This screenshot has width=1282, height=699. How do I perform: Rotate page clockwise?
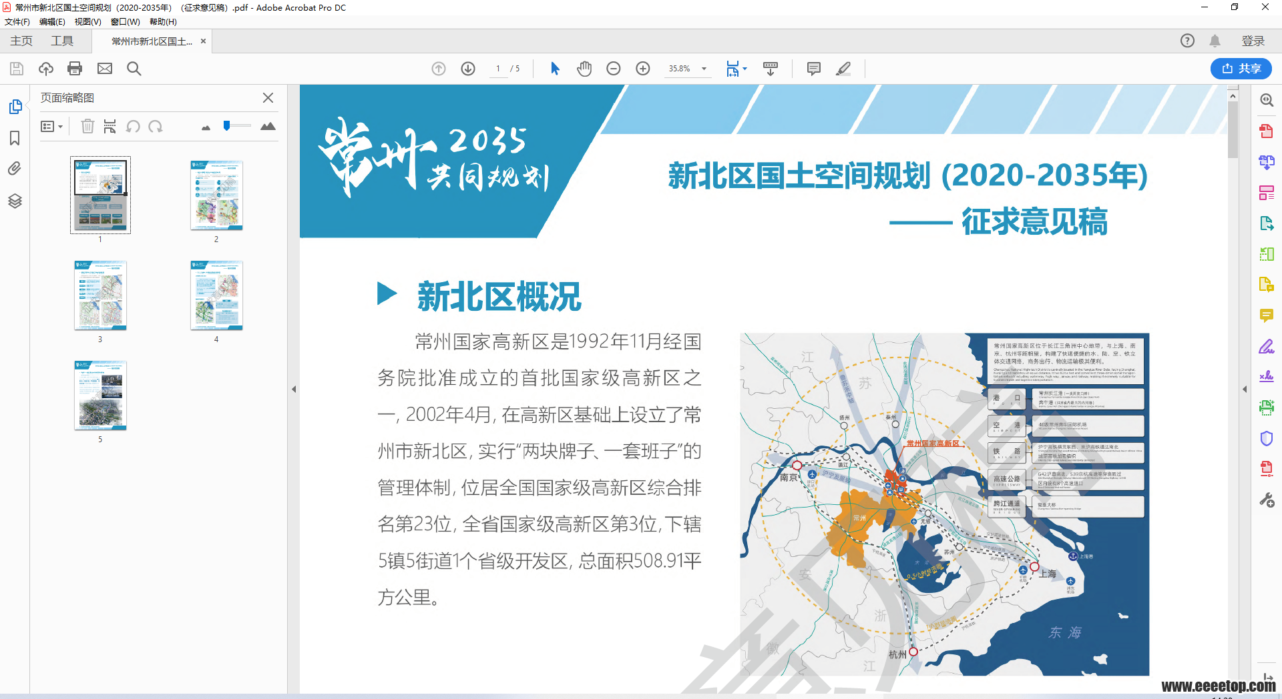[156, 126]
